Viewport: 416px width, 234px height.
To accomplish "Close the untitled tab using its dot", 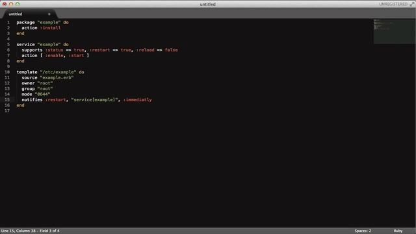I will [x=49, y=14].
